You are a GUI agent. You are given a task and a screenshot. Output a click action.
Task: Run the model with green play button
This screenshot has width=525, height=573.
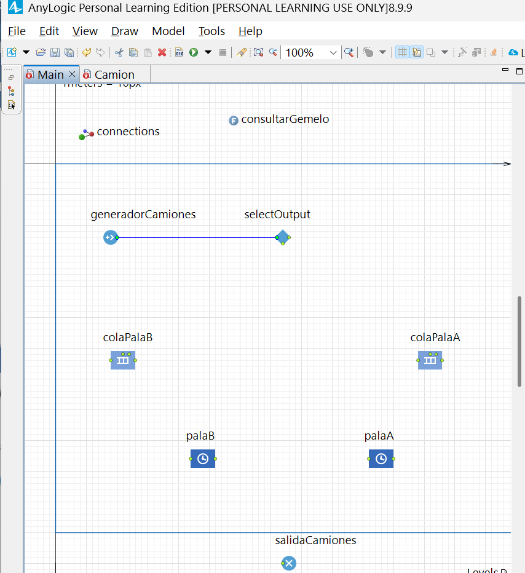194,53
